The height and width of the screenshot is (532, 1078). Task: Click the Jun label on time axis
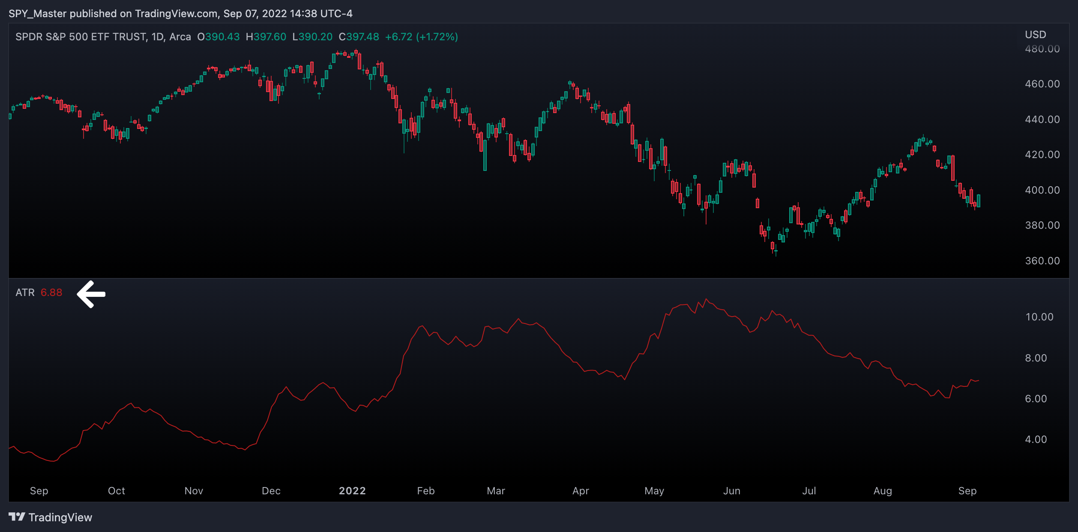(732, 491)
